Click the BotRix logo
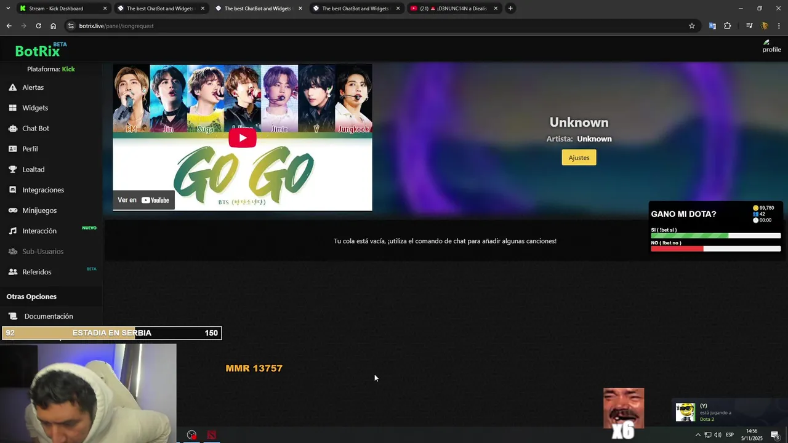The image size is (788, 443). 38,51
